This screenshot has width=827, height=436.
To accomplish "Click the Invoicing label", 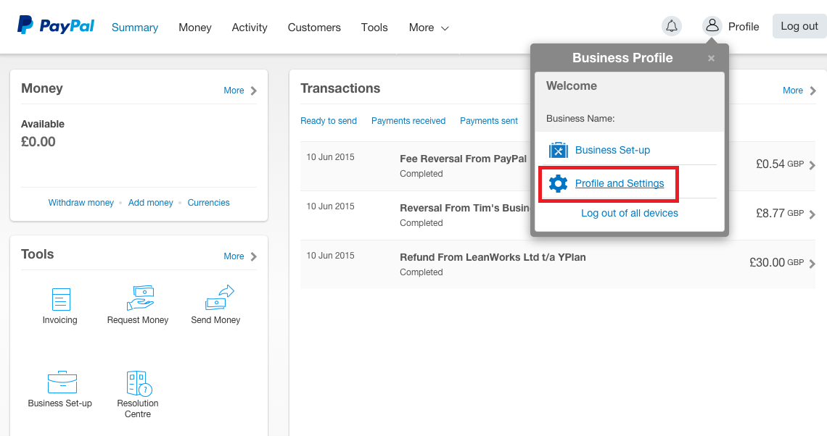I will coord(59,320).
